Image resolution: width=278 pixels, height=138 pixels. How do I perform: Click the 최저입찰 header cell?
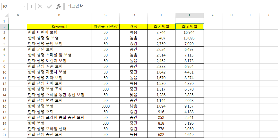click(162, 27)
